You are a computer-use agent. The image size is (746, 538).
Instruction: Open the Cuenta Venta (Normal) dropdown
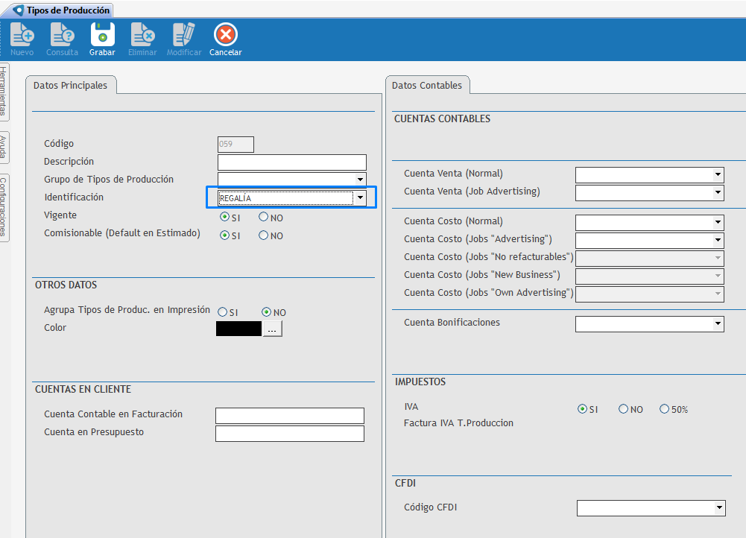[718, 175]
